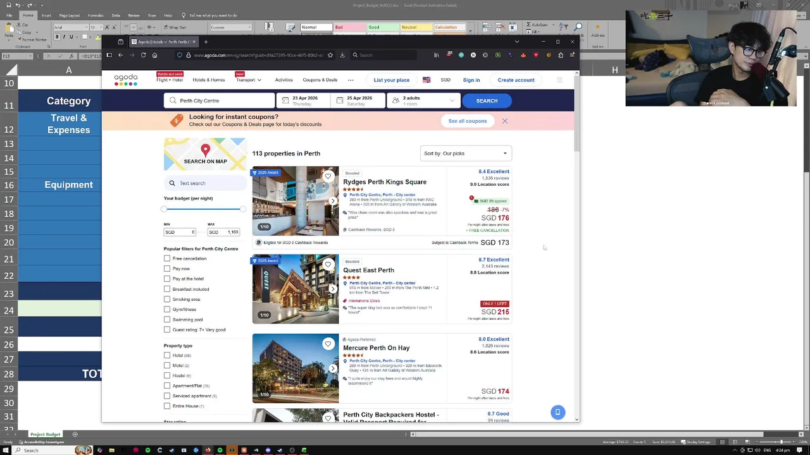The width and height of the screenshot is (810, 455).
Task: Open Coupons & Deals
Action: pyautogui.click(x=320, y=80)
